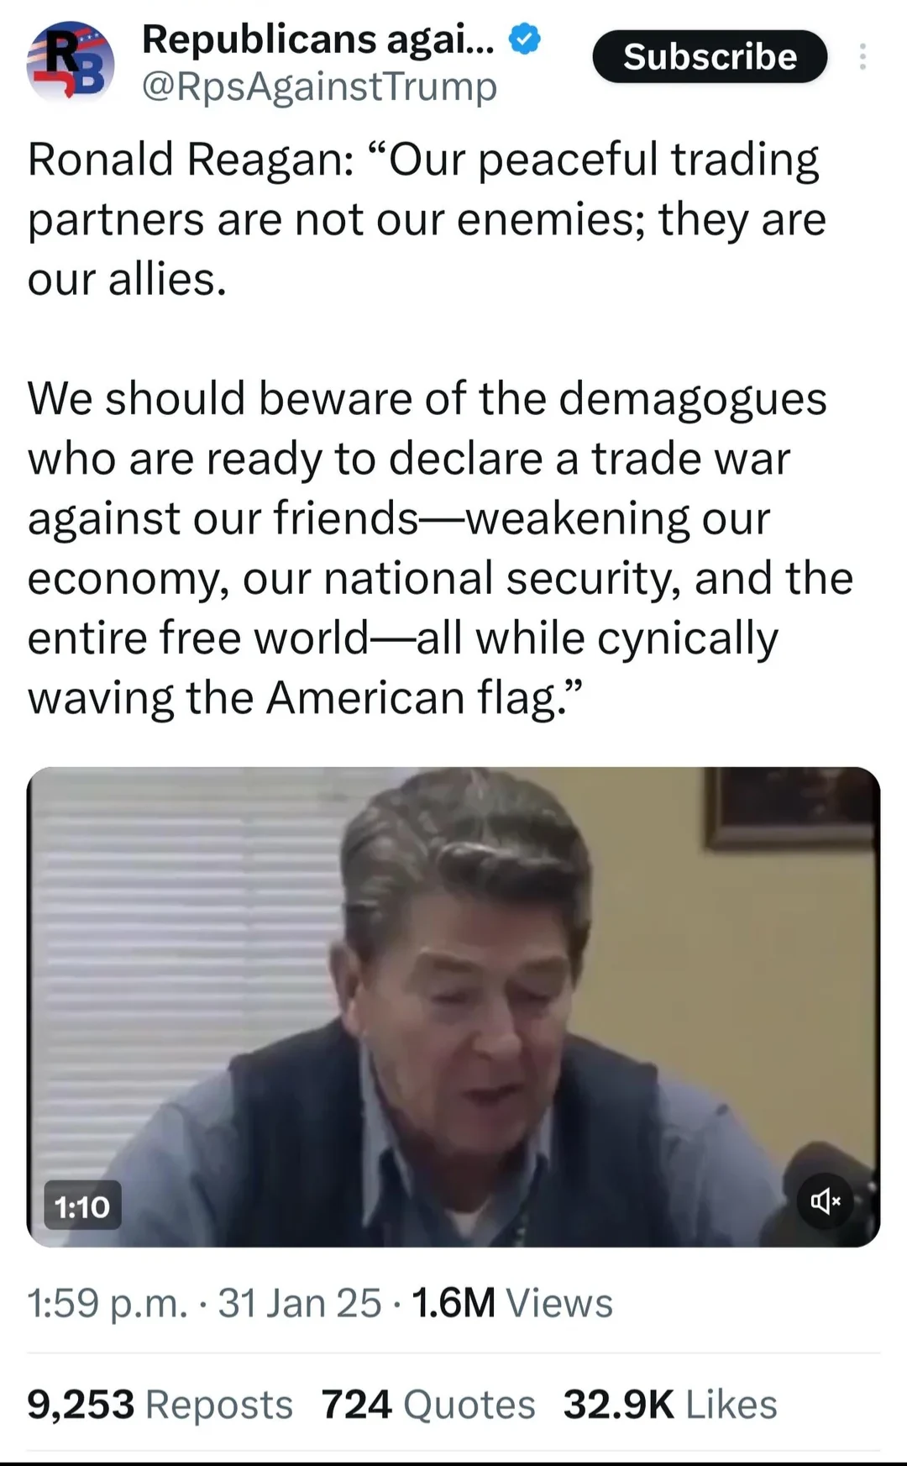Click the Reposts label text

(x=219, y=1405)
